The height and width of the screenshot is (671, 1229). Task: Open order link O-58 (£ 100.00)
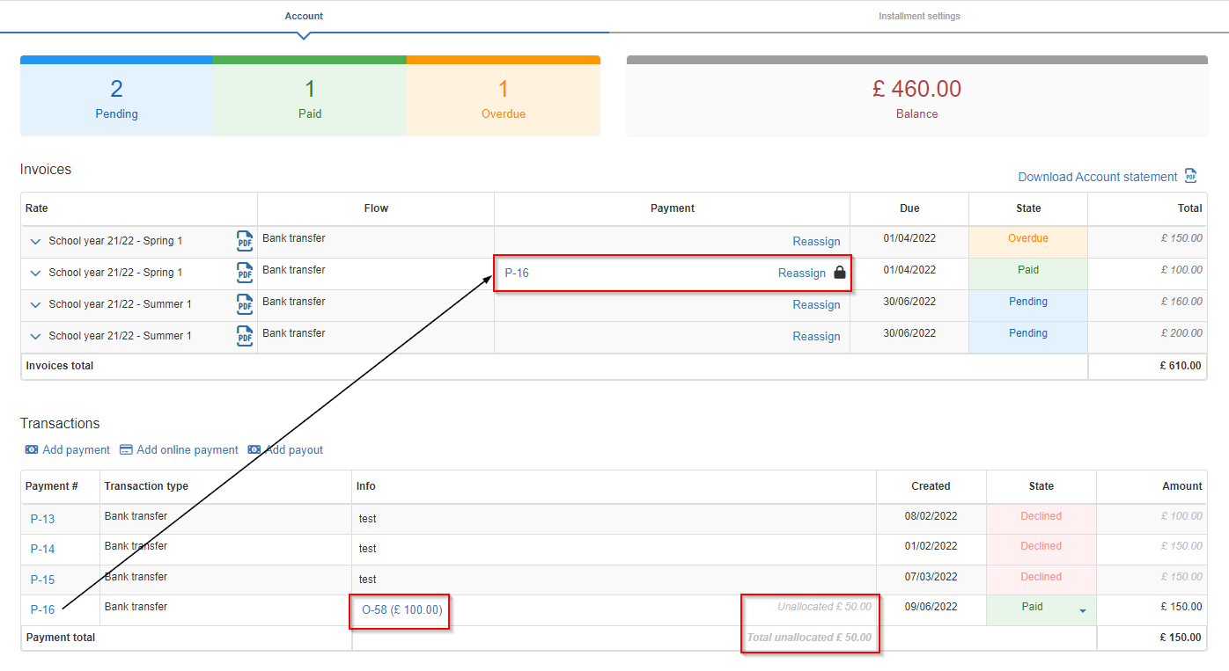(402, 609)
